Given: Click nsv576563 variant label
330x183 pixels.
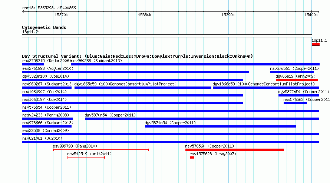Looking at the screenshot, I should tap(307, 100).
